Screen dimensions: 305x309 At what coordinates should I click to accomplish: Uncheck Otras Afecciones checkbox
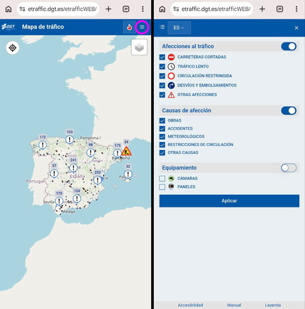[x=162, y=95]
